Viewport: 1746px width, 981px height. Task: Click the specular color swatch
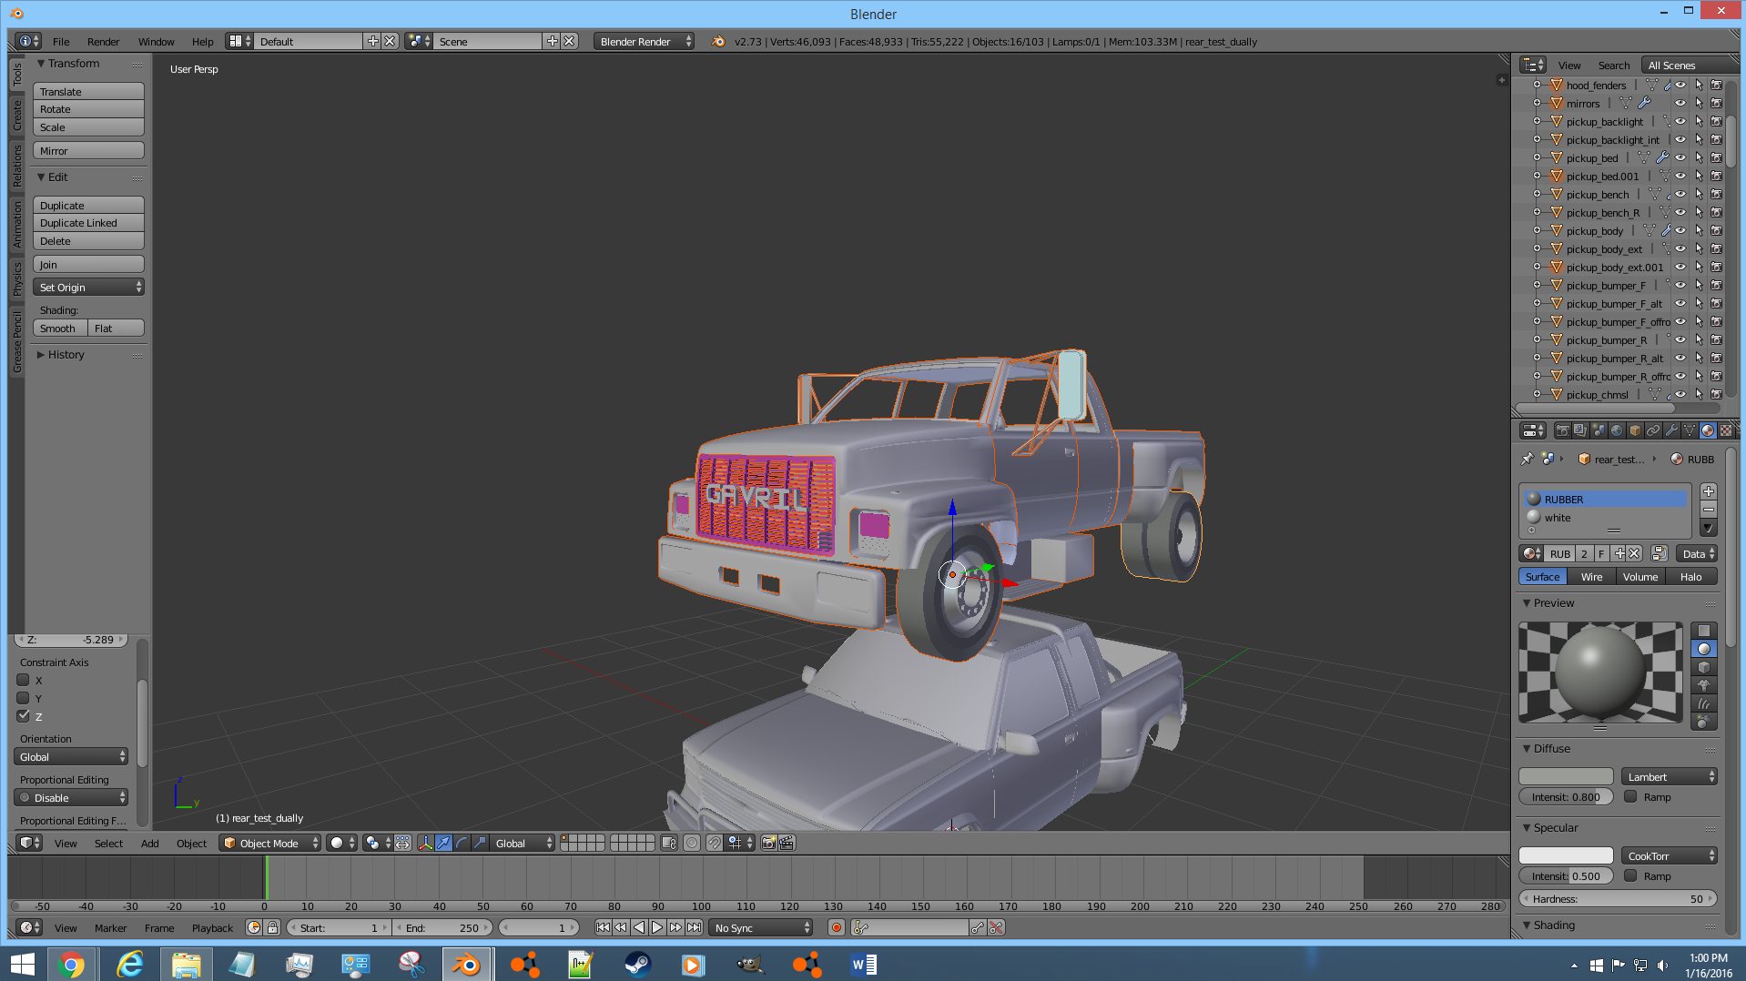[1566, 855]
